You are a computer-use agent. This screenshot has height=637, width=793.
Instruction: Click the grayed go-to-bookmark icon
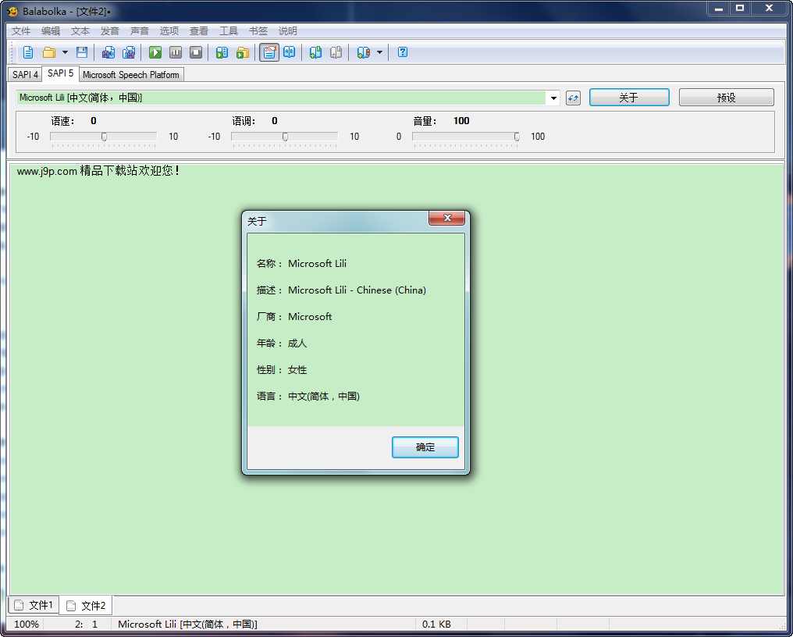coord(336,52)
